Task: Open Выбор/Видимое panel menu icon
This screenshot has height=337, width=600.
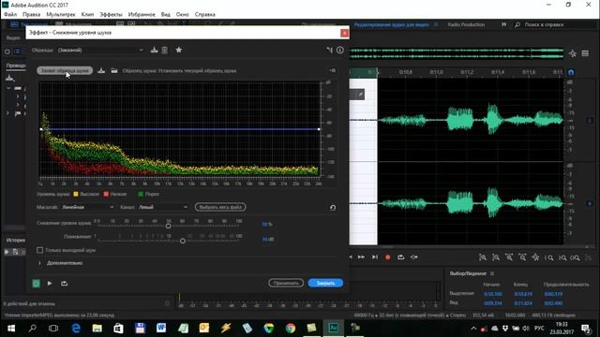Action: pyautogui.click(x=492, y=273)
